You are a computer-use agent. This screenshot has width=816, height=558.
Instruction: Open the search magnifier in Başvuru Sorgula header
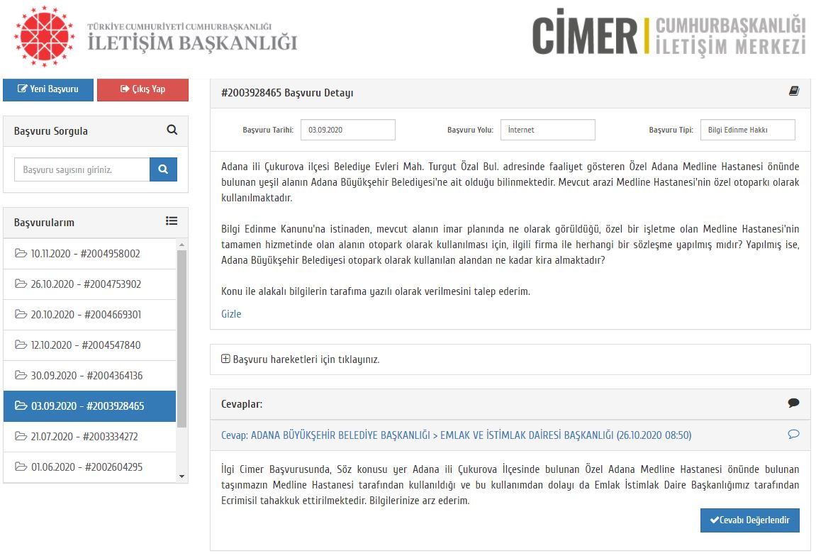[x=171, y=130]
